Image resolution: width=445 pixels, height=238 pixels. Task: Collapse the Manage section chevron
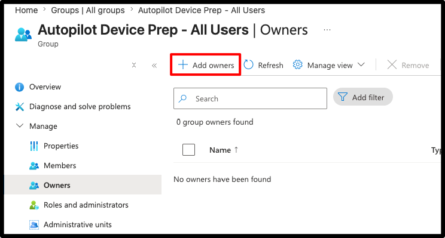pos(20,126)
